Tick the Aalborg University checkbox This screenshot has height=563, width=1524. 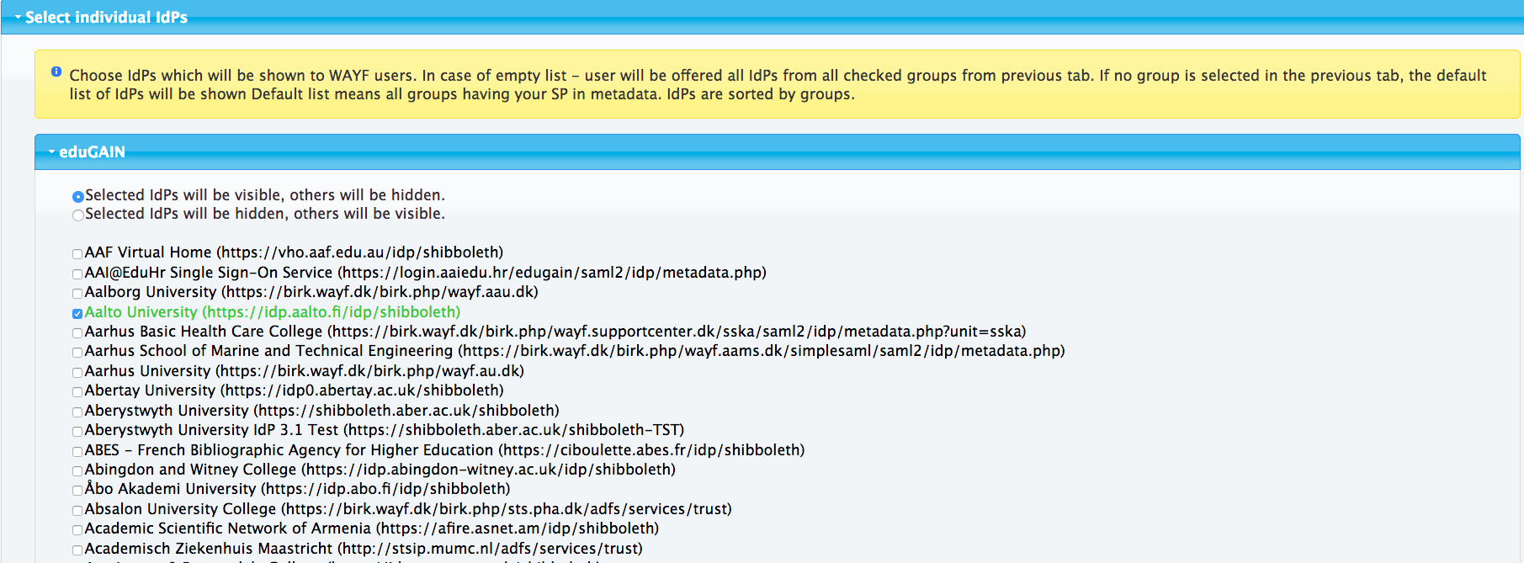point(77,294)
